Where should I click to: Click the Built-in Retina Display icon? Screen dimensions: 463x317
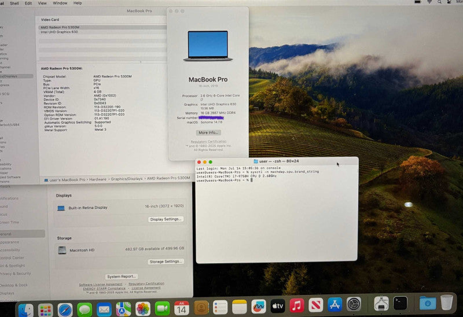click(x=61, y=208)
